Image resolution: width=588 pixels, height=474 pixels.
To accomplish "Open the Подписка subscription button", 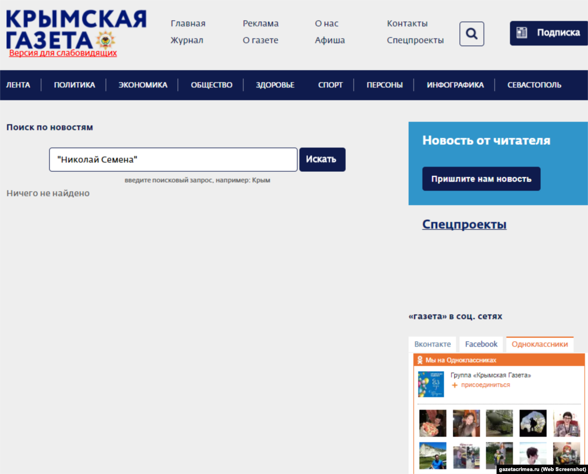I will click(548, 33).
